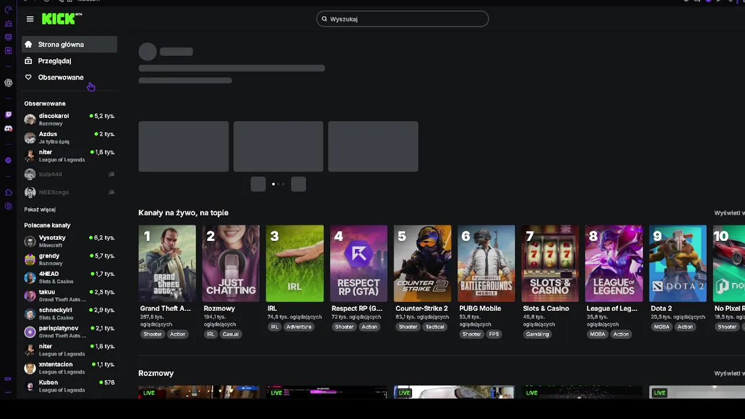Click MOBA tag under League of Legends

pos(598,334)
